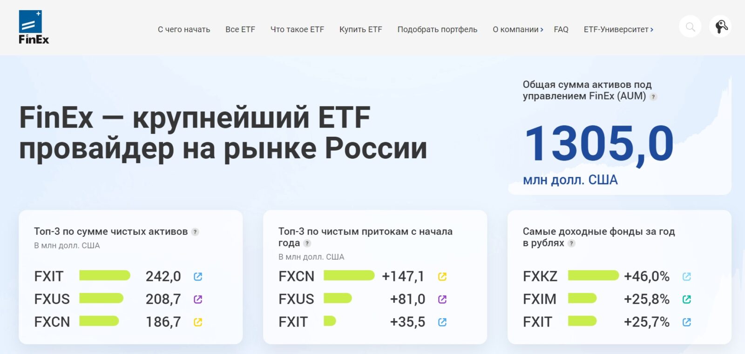Viewport: 745px width, 354px height.
Task: Click the 'млн долл. США' caption under AUM
Action: coord(570,180)
